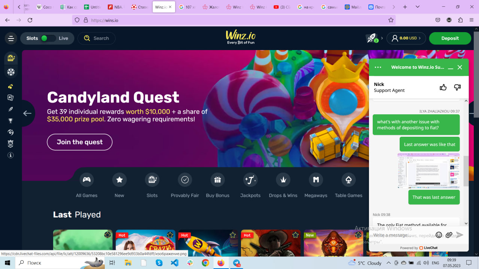
Task: Toggle the Slots/Live switch
Action: click(x=48, y=38)
